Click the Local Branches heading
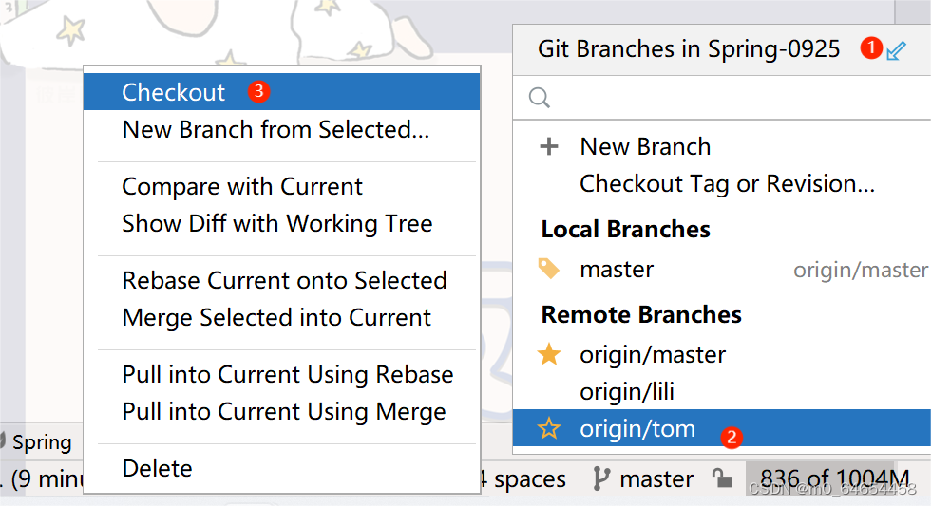The height and width of the screenshot is (506, 931). [x=626, y=230]
